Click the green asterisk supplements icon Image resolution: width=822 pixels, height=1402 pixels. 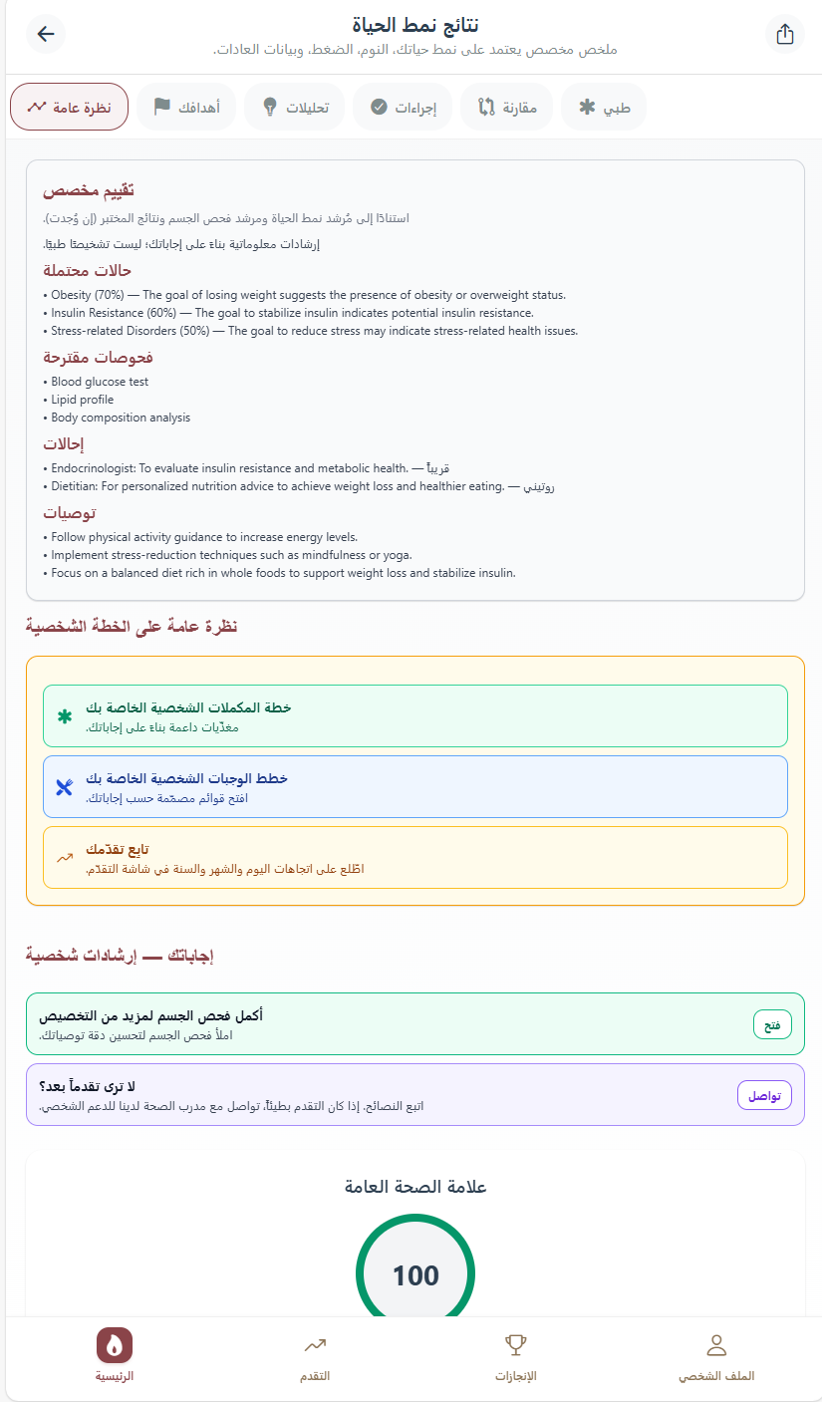point(65,716)
